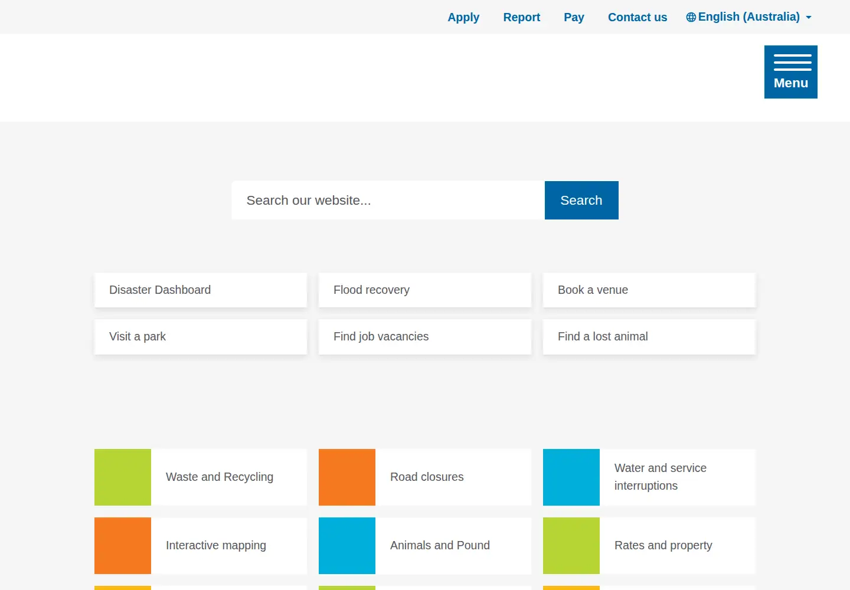The image size is (850, 590).
Task: Go to Contact us page
Action: 637,17
